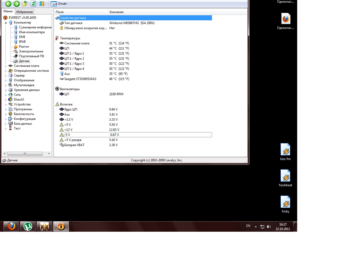
Task: Click the Поле column header
Action: (x=80, y=12)
